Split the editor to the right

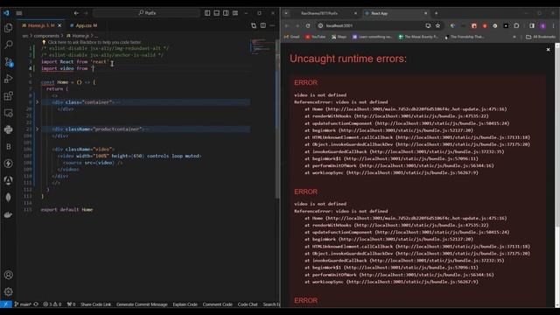(x=263, y=25)
